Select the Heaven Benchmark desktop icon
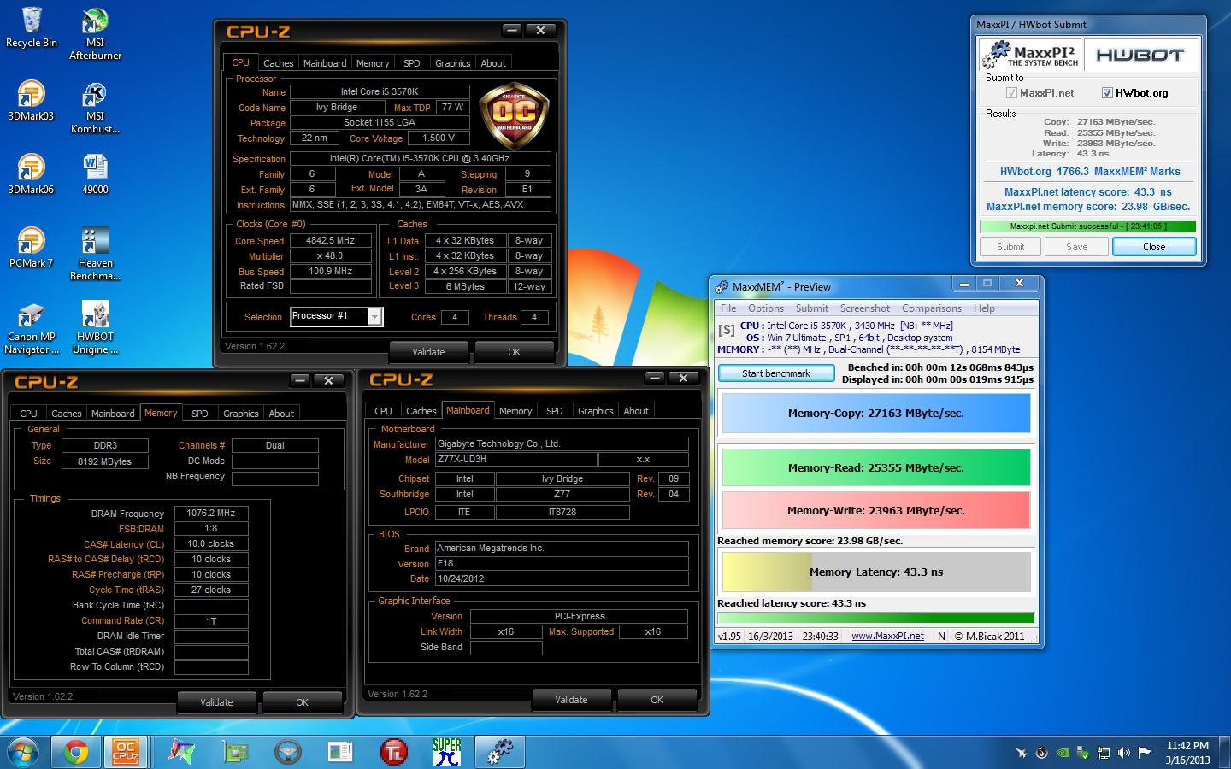Image resolution: width=1231 pixels, height=769 pixels. [95, 255]
